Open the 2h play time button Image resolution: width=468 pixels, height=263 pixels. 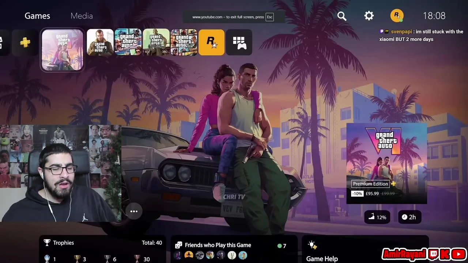pos(409,217)
